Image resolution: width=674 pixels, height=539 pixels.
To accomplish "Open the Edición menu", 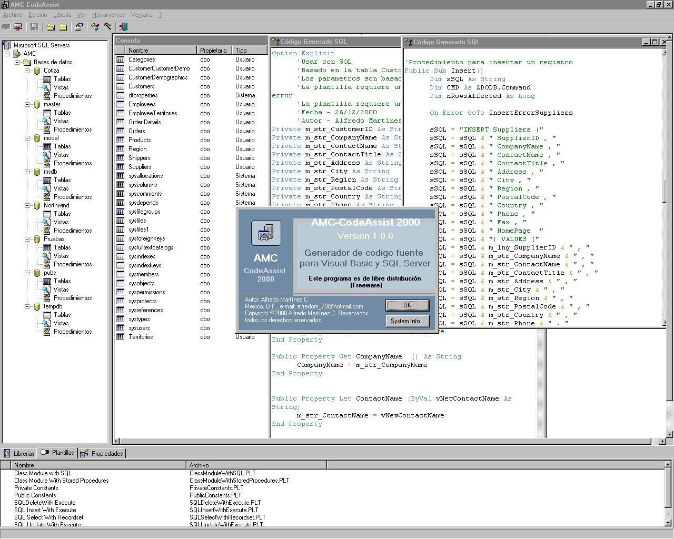I will tap(37, 15).
